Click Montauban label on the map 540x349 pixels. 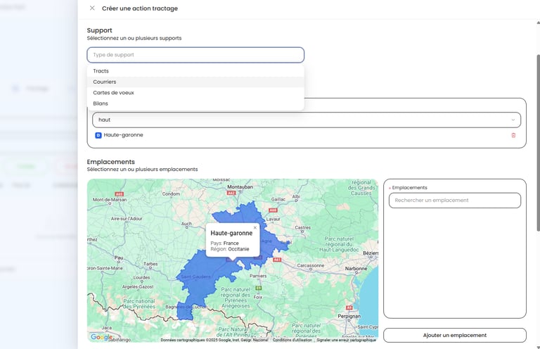pyautogui.click(x=240, y=186)
